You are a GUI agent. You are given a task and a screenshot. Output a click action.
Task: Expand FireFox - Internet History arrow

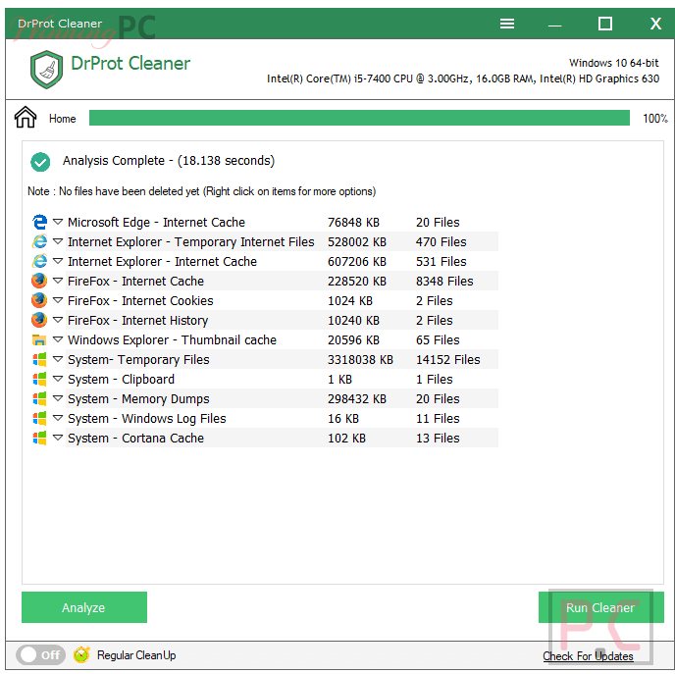pyautogui.click(x=58, y=320)
